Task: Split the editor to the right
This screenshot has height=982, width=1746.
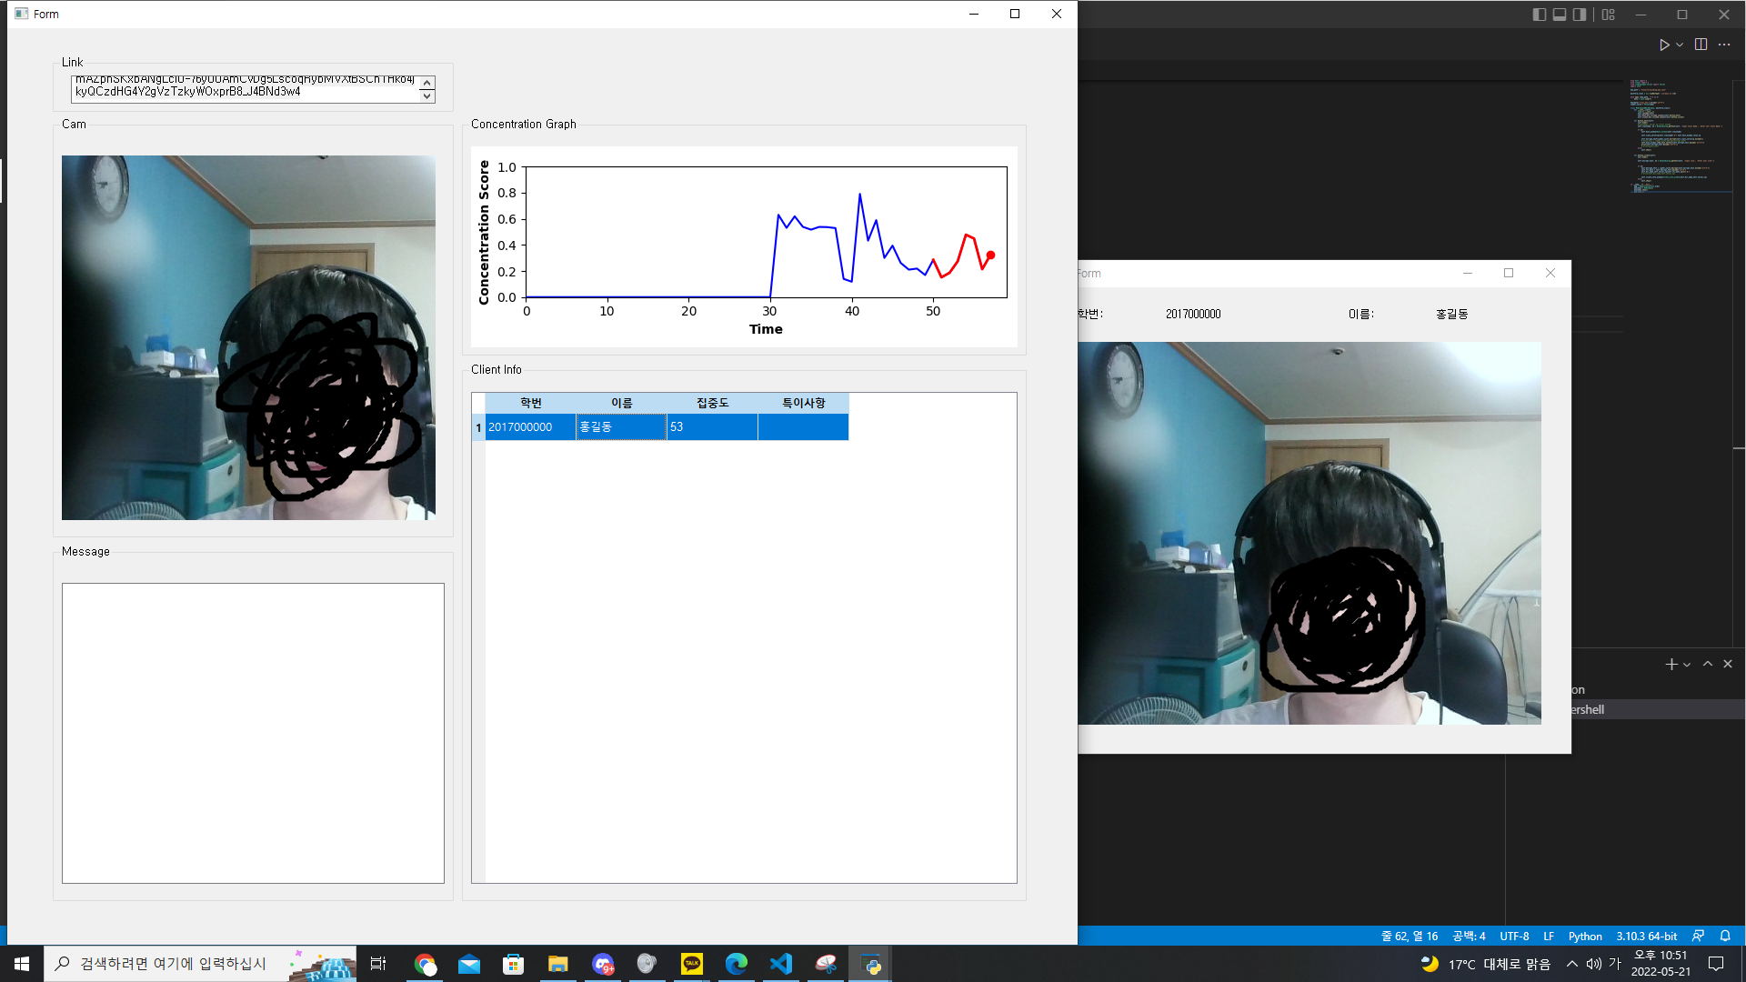Action: [1701, 45]
